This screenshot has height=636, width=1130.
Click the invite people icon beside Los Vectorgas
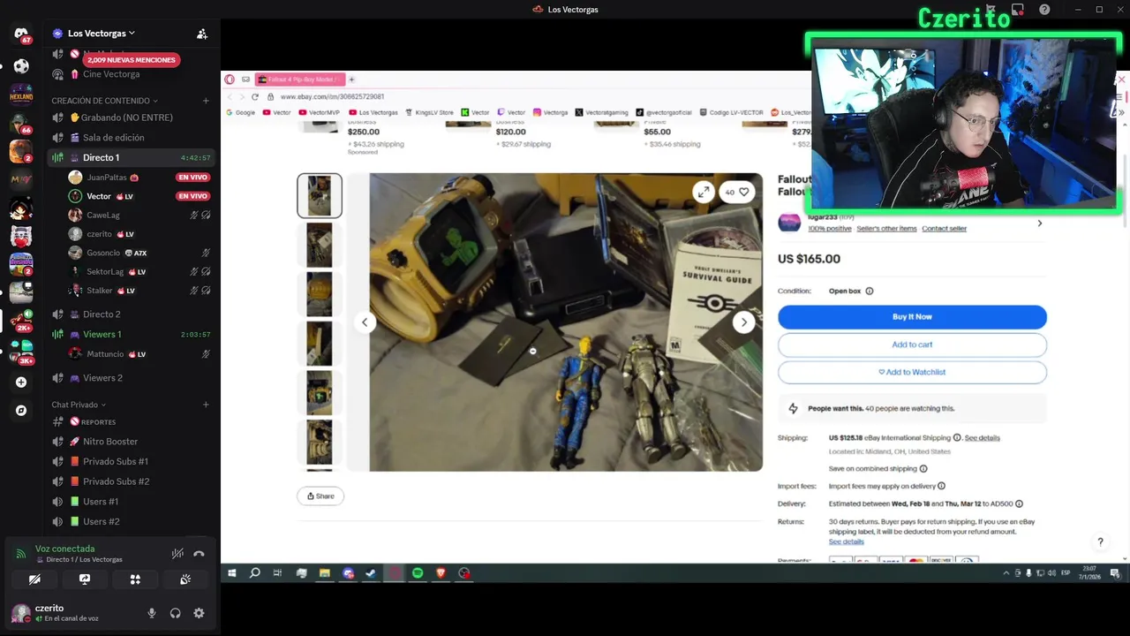202,34
